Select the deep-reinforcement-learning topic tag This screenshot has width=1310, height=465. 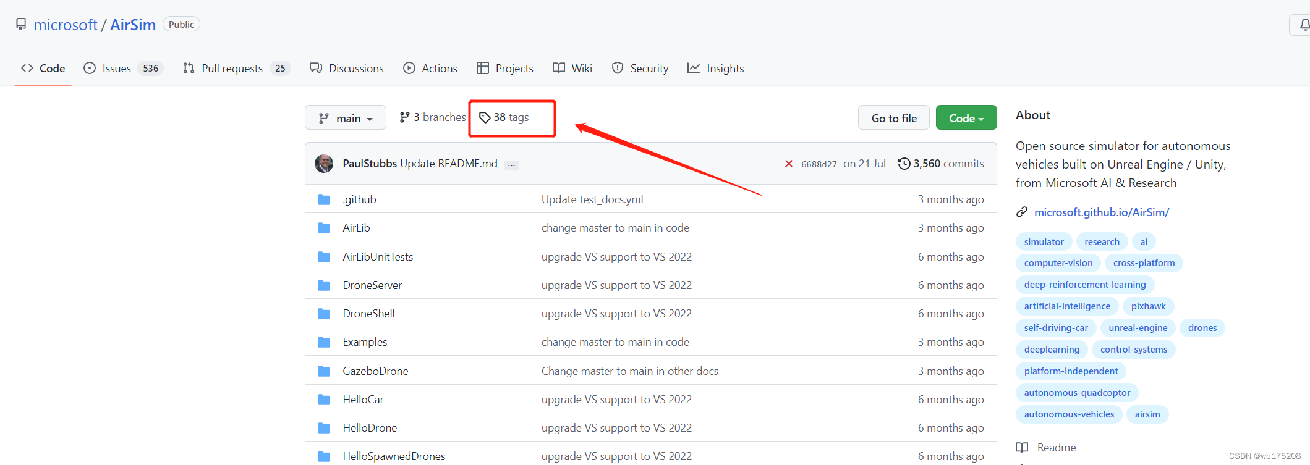click(1084, 285)
